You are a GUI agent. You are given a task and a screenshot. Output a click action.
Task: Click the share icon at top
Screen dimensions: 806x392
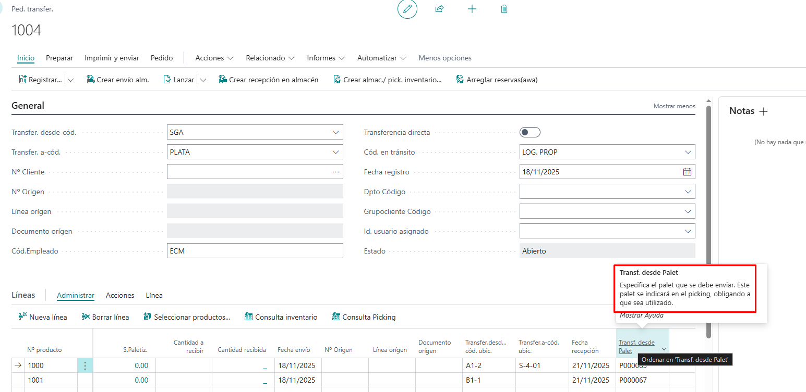click(x=439, y=9)
